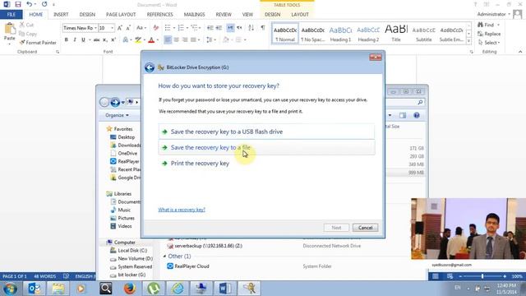
Task: Open uTorrent from taskbar
Action: [154, 289]
